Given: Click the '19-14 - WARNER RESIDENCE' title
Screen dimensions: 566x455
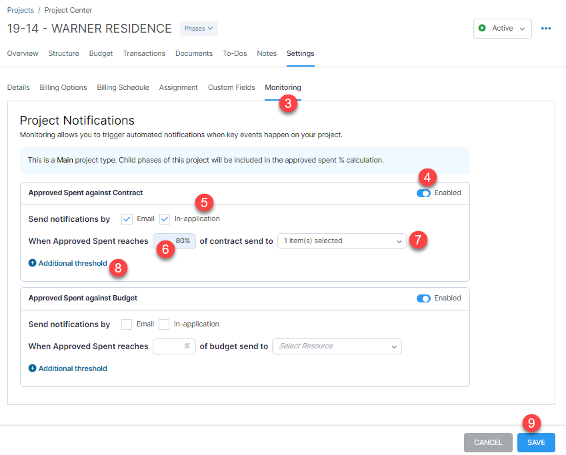Looking at the screenshot, I should [89, 29].
